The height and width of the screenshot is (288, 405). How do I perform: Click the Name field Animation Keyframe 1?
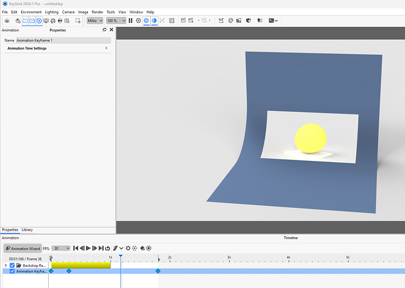63,40
